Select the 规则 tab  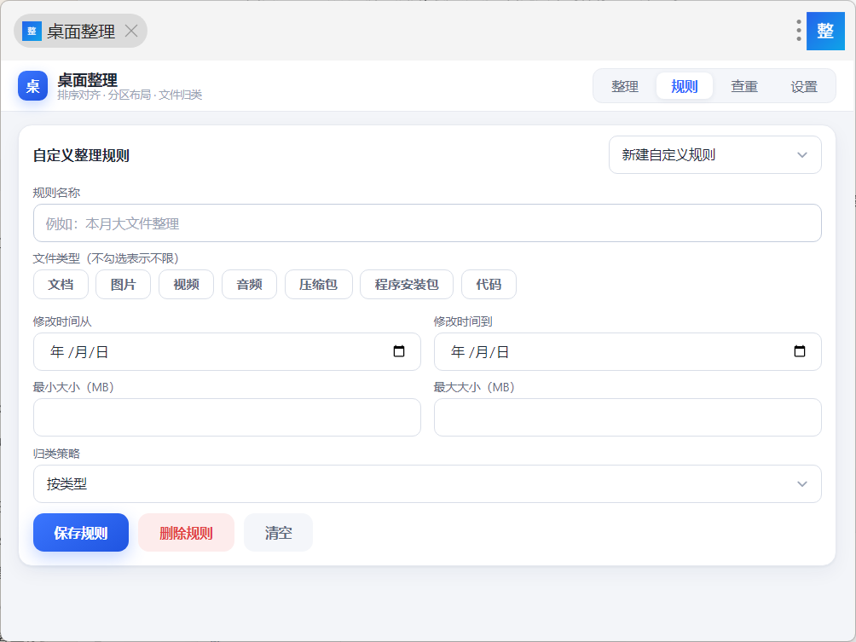tap(685, 86)
